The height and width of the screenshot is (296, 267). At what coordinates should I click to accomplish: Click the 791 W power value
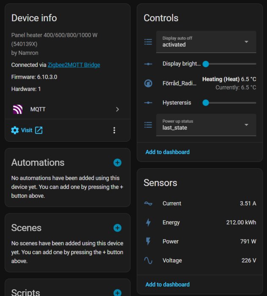(248, 241)
